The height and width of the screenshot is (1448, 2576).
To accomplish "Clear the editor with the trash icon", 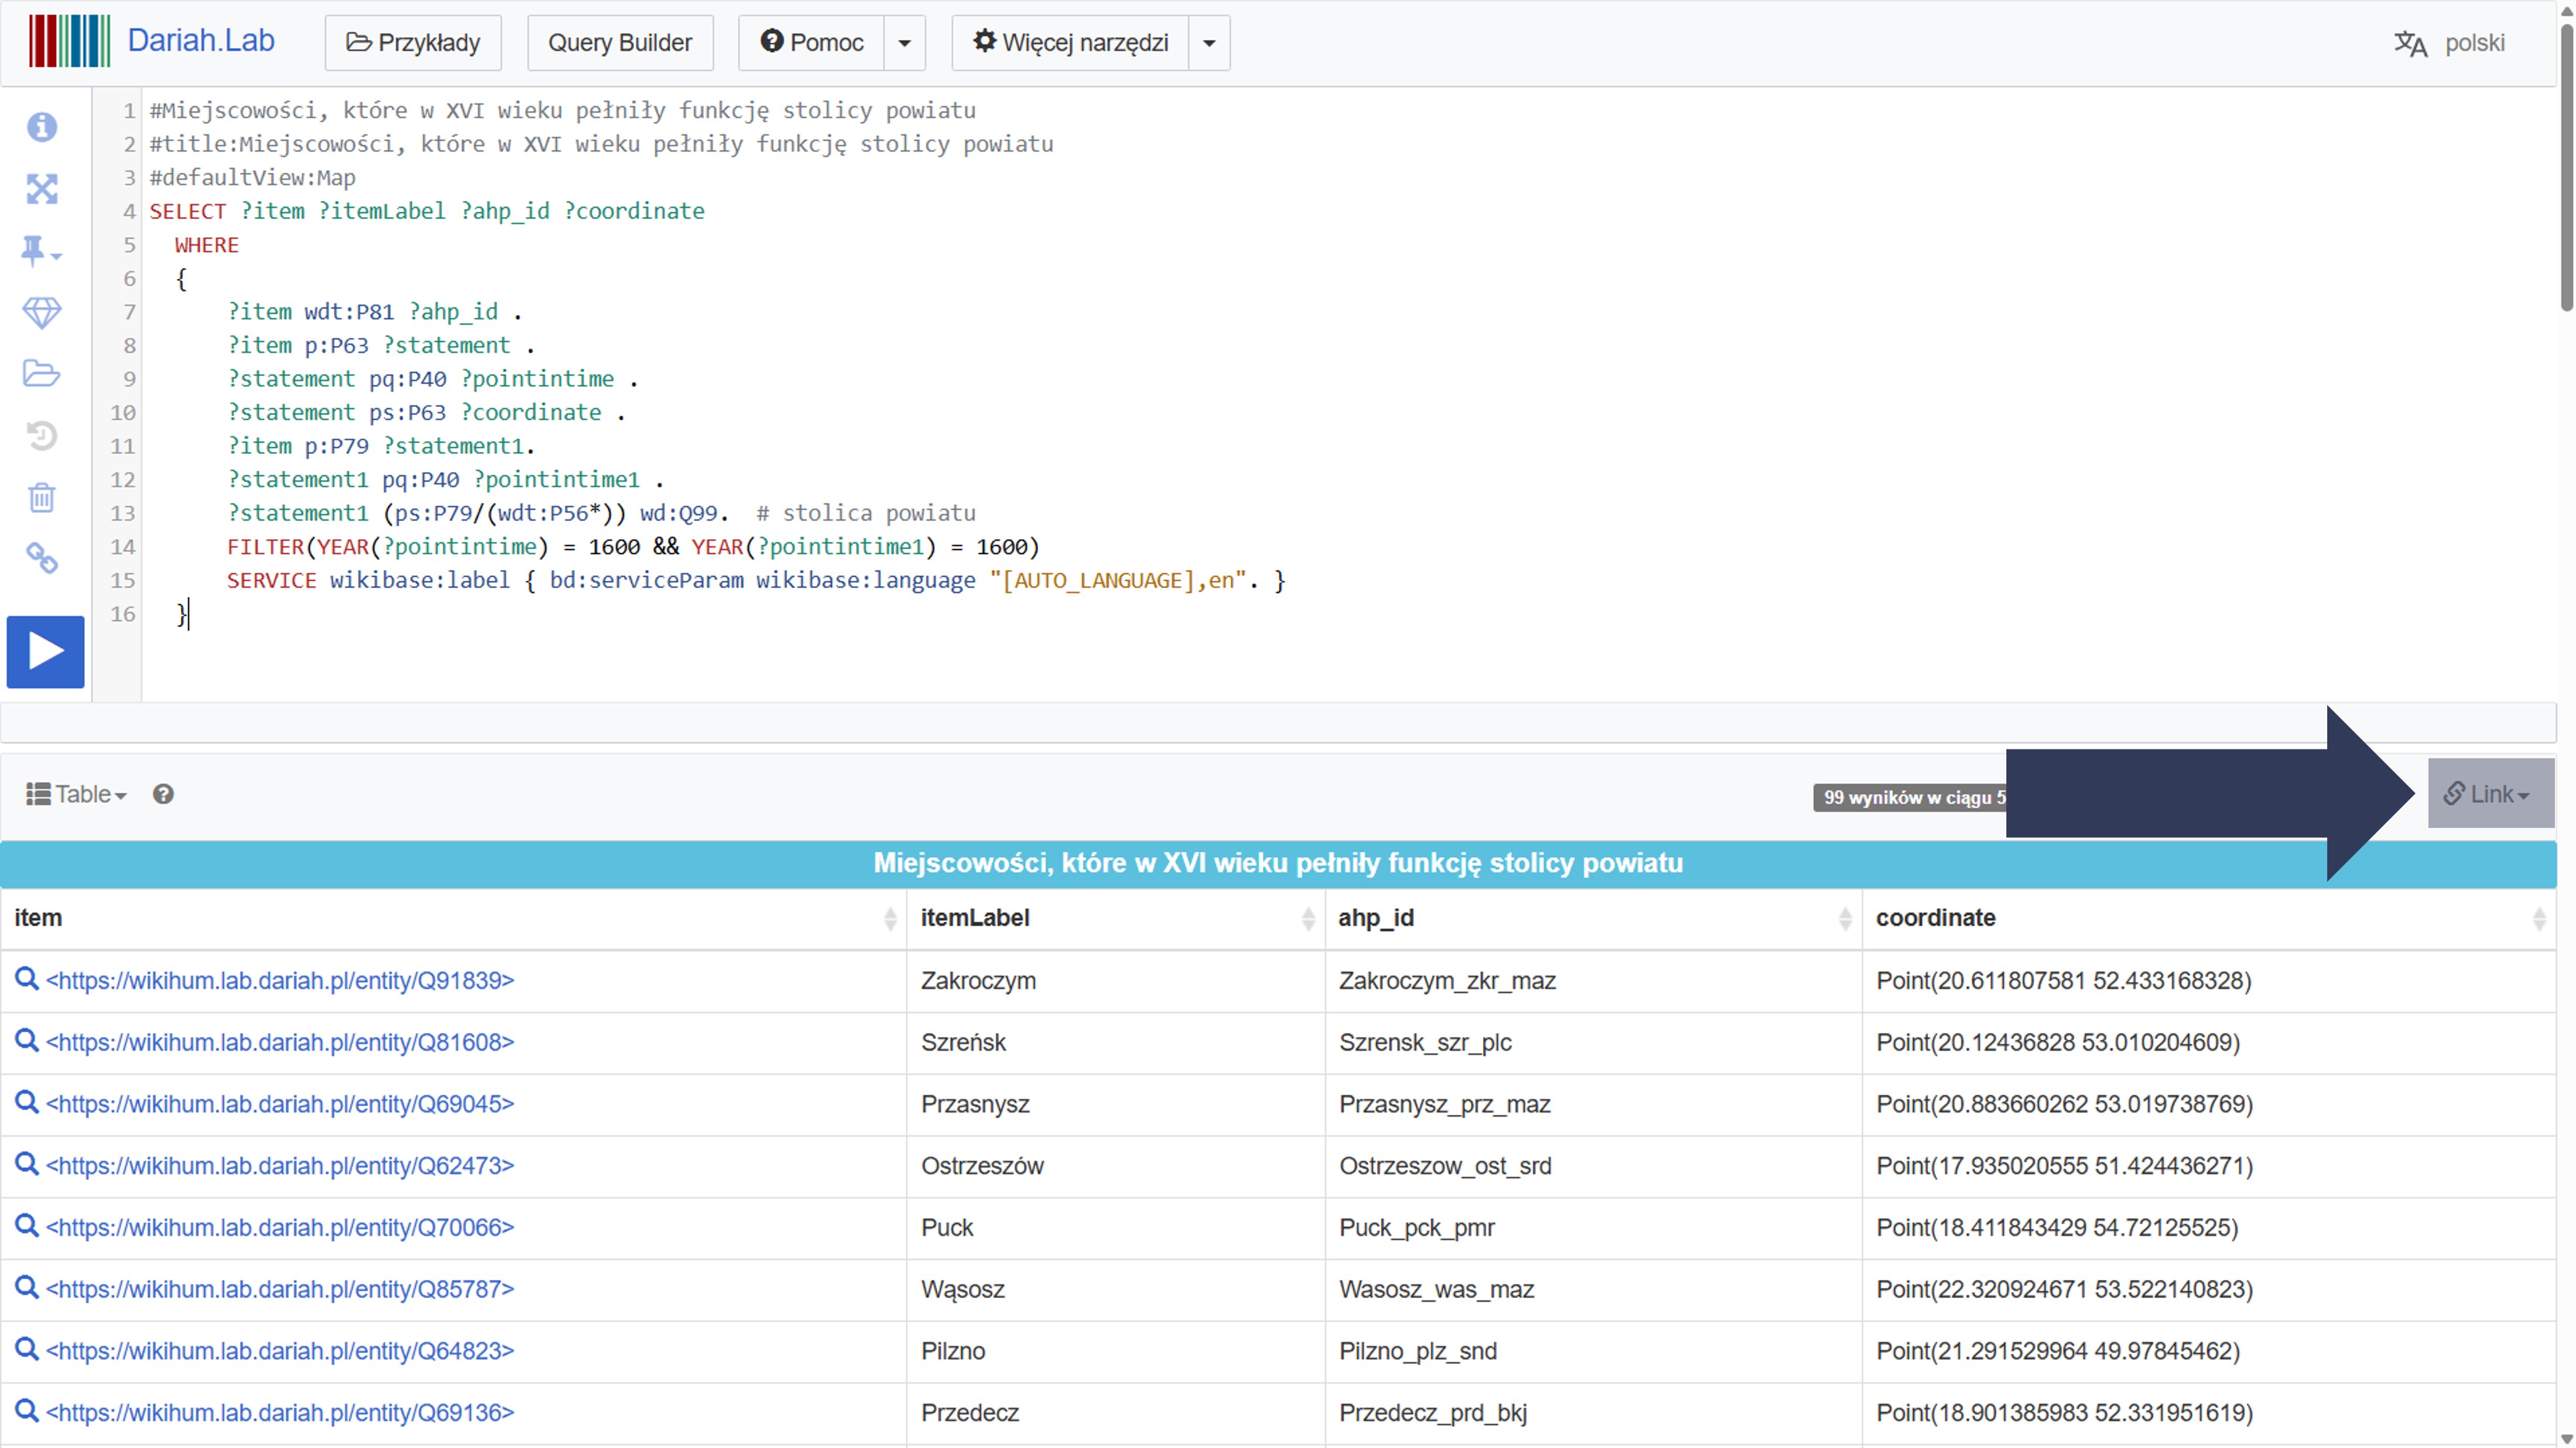I will point(42,497).
